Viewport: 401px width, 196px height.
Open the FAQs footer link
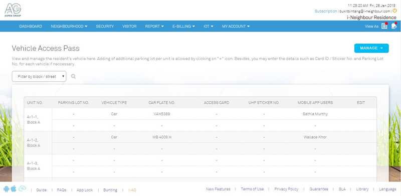61,190
